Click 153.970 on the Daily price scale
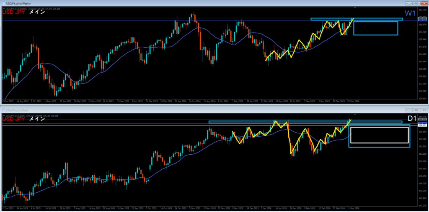Viewport: 429px width, 212px height. pos(422,146)
